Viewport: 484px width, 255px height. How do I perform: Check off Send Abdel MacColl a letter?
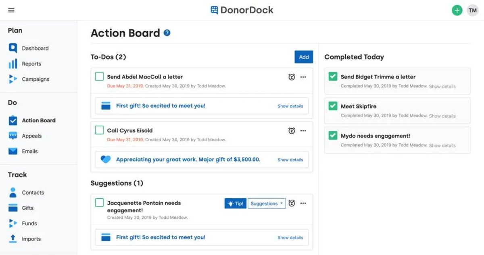[x=99, y=76]
